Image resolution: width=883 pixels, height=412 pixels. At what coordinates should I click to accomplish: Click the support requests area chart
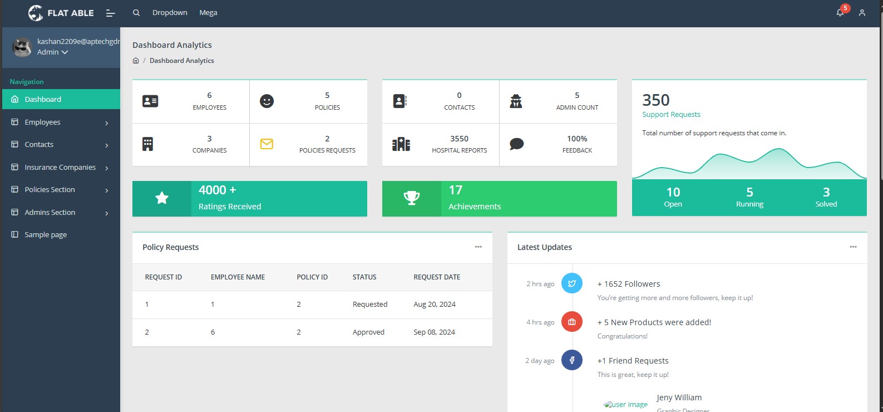coord(749,163)
